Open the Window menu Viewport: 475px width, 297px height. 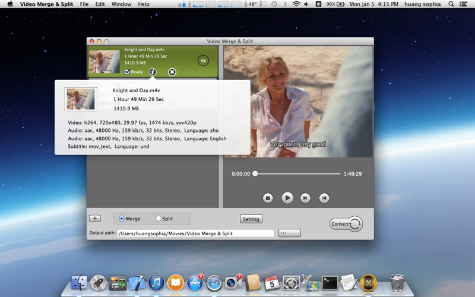coord(121,4)
